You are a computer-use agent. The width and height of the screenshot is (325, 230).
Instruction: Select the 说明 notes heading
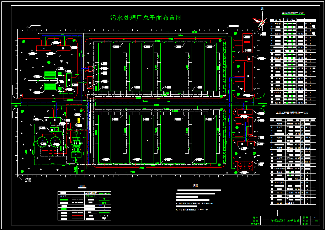195,186
